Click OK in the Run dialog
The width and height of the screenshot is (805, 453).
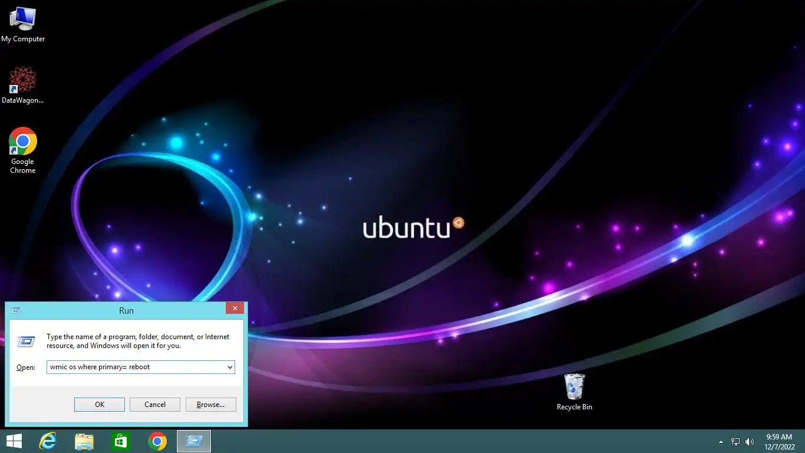click(100, 405)
